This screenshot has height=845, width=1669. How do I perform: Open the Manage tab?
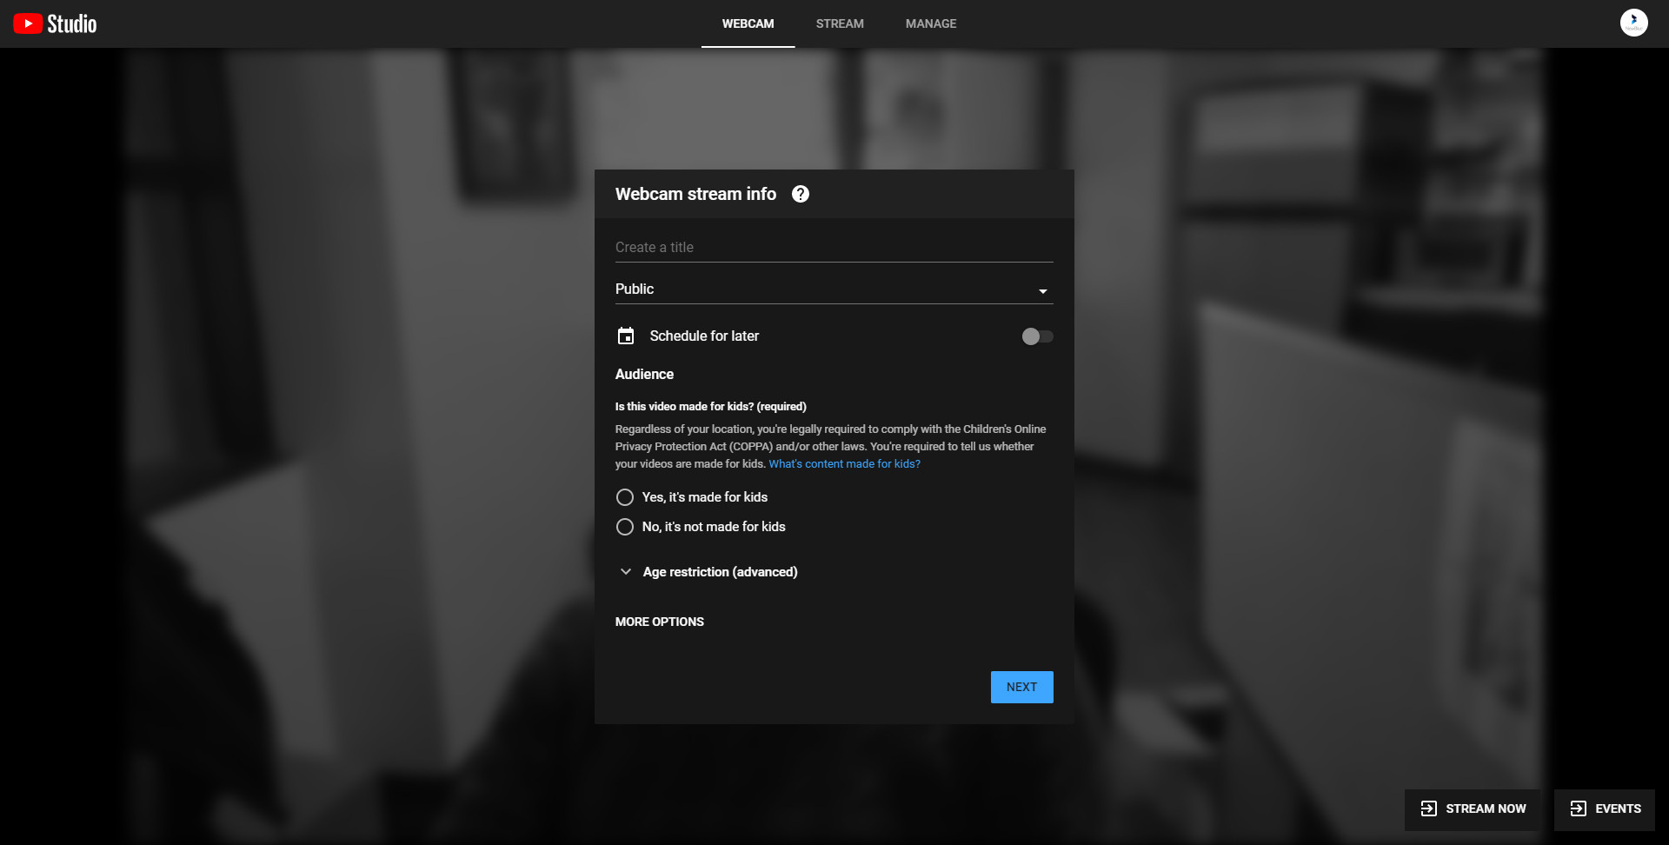(x=931, y=23)
